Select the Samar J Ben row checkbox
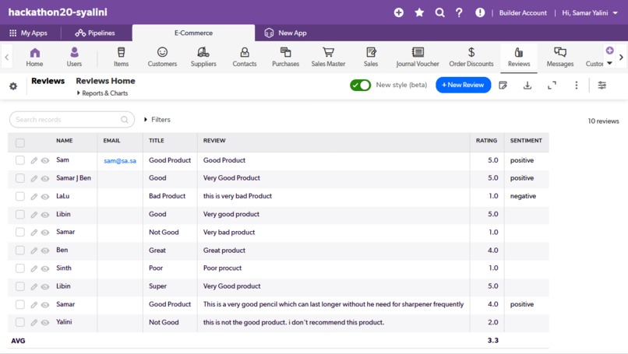Image resolution: width=628 pixels, height=354 pixels. 20,178
